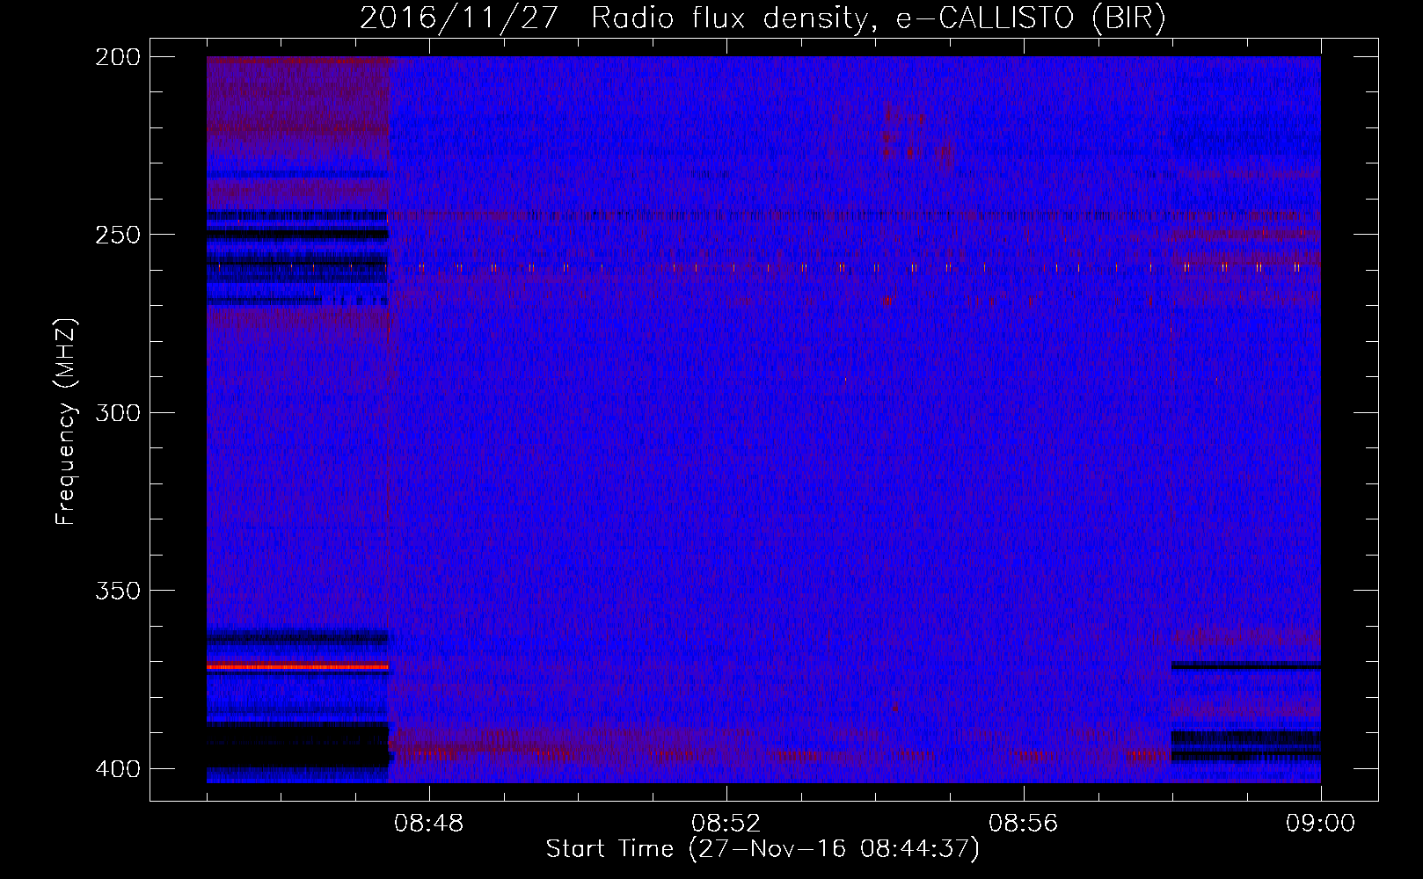Image resolution: width=1423 pixels, height=879 pixels.
Task: Click the '08:48' time tick label
Action: pos(429,824)
